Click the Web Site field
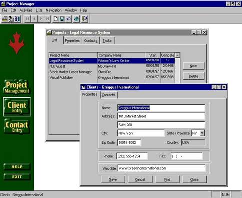The width and height of the screenshot is (242, 198). click(161, 168)
